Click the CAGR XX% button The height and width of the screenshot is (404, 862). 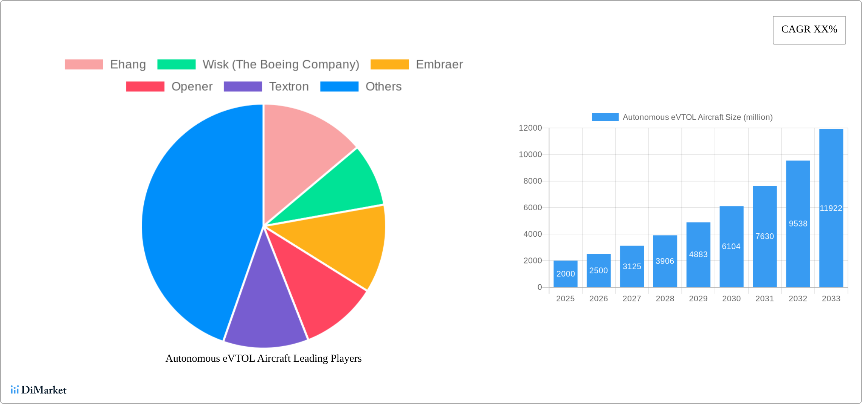[809, 29]
